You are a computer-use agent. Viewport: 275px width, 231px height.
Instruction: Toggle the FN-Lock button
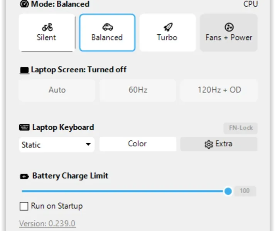tap(240, 128)
